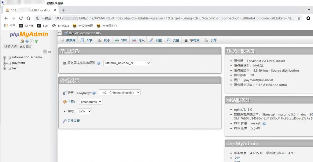Open the 更多设置 link

point(73,121)
